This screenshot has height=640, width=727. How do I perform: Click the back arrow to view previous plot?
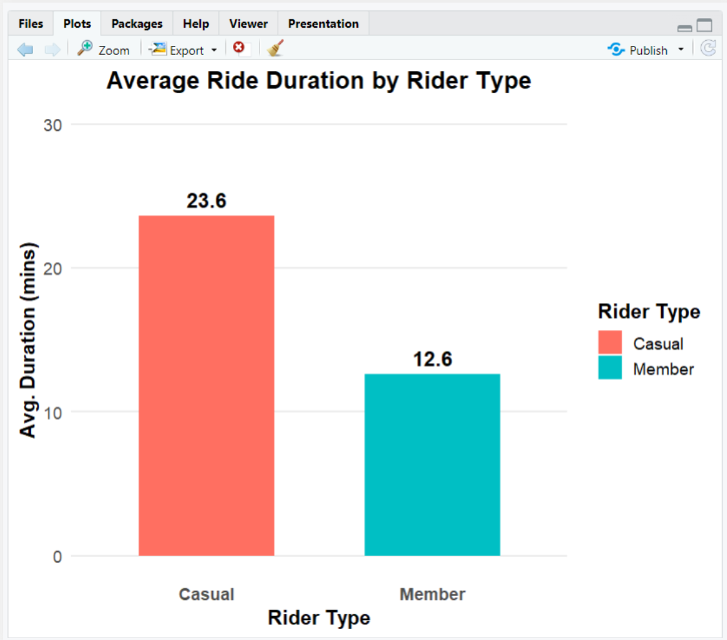tap(25, 48)
